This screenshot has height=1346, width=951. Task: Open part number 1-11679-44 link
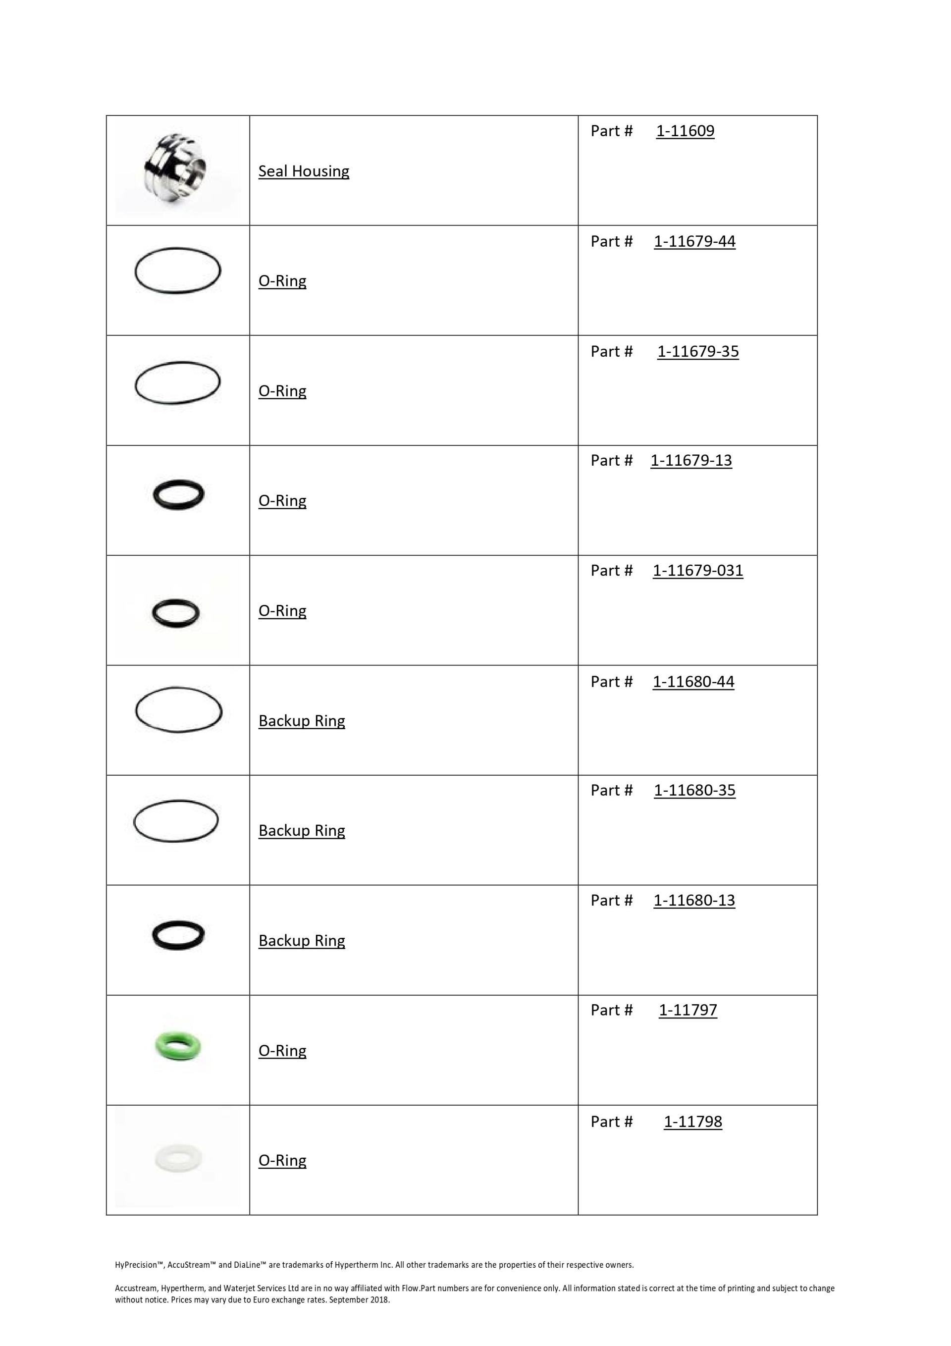695,241
